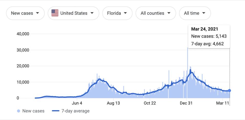The height and width of the screenshot is (120, 245).
Task: Open the Florida state dropdown
Action: coord(117,13)
